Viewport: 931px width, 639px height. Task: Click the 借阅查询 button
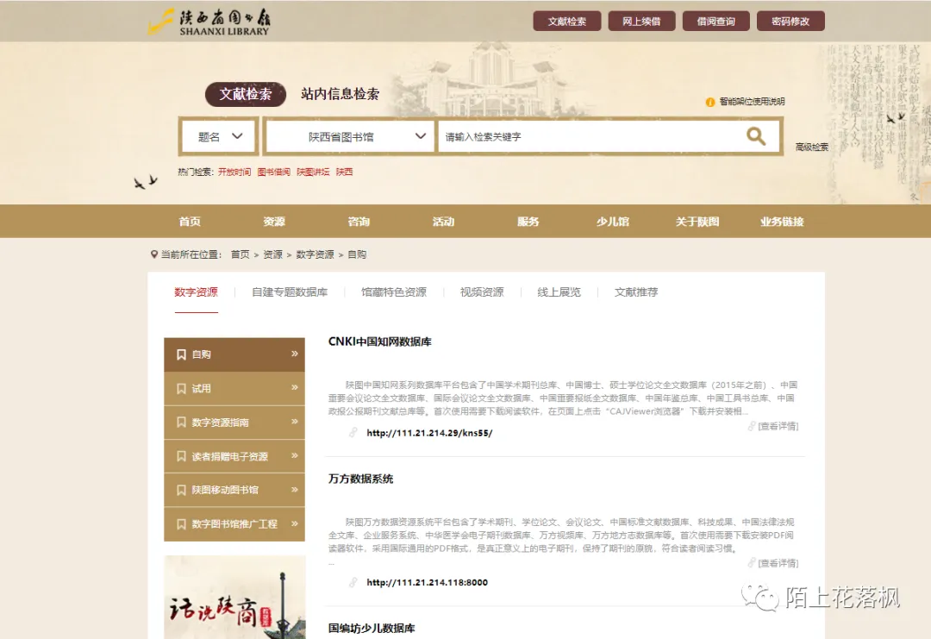[715, 22]
